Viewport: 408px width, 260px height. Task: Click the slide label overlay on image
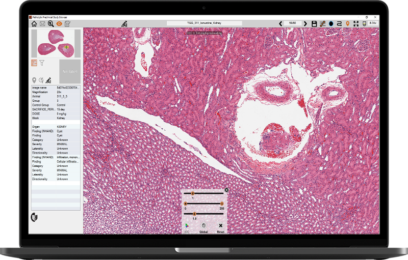click(205, 33)
